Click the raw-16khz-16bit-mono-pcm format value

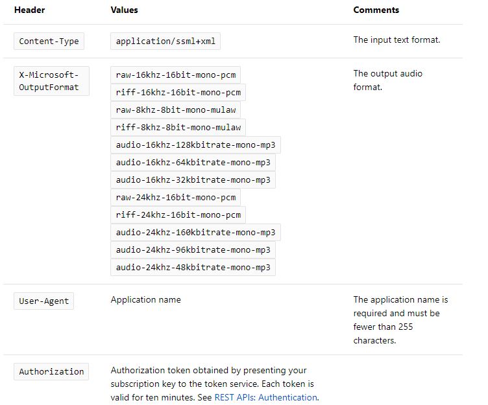(x=178, y=75)
